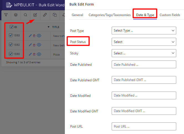
Task: Open the Categories/Tags/Taxonomies tab
Action: [109, 15]
